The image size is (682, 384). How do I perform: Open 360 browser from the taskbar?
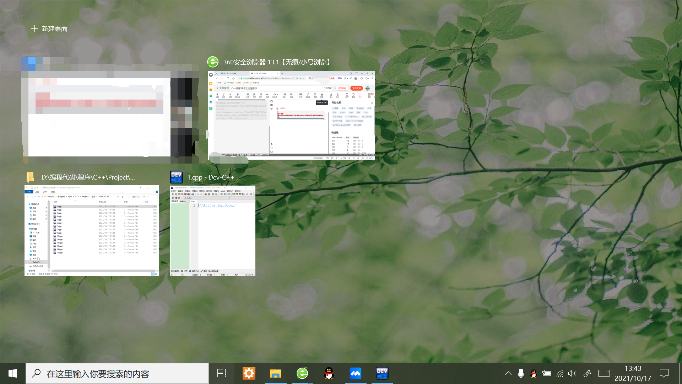click(302, 373)
